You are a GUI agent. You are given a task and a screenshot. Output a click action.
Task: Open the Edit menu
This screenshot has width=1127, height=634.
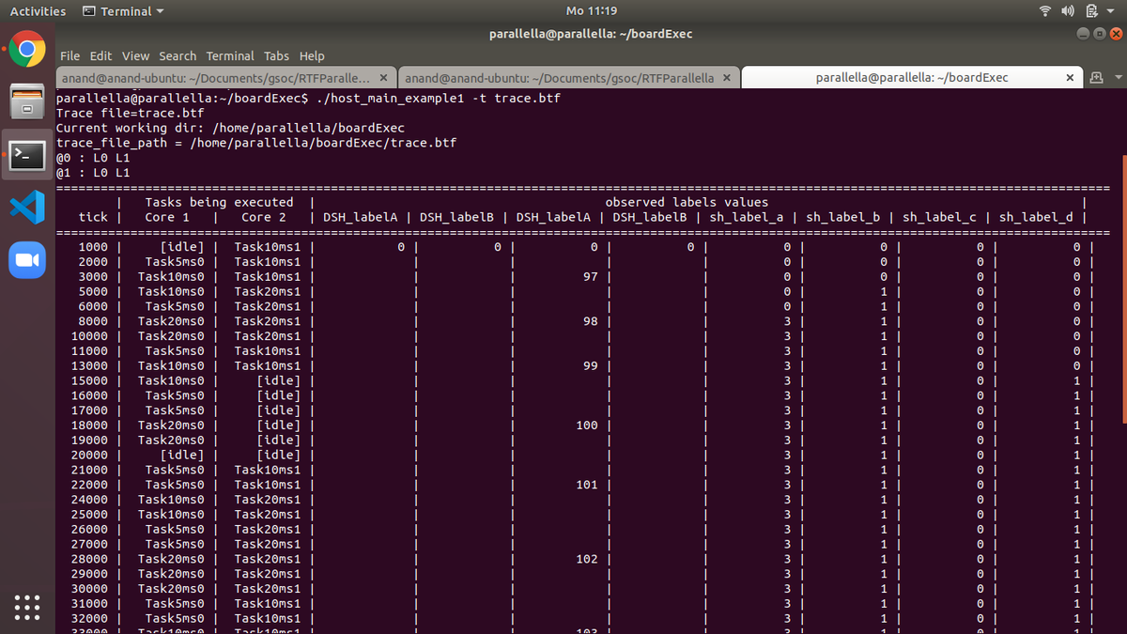pyautogui.click(x=101, y=56)
